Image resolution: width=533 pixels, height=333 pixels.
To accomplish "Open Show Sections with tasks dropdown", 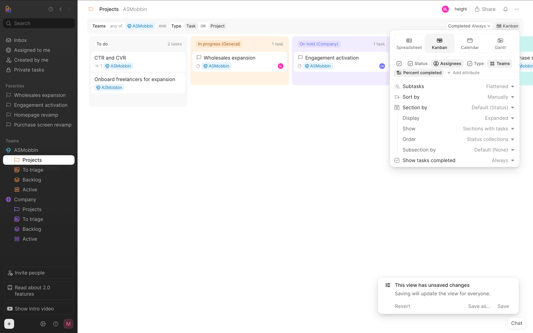I will click(x=489, y=129).
